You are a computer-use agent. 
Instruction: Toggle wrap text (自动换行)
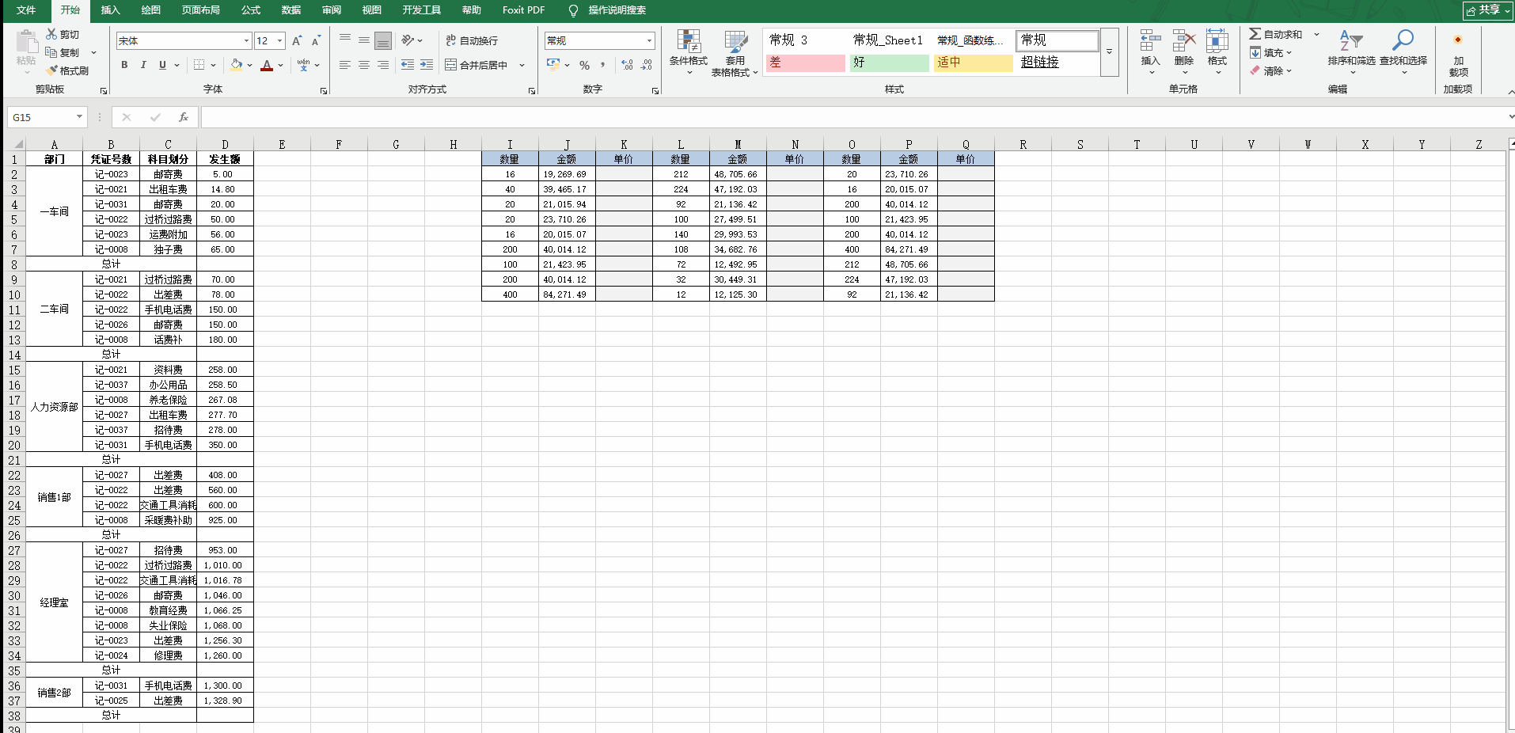[x=472, y=40]
